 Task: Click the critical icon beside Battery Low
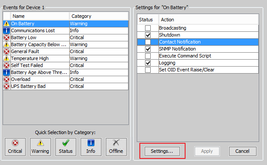pyautogui.click(x=7, y=37)
